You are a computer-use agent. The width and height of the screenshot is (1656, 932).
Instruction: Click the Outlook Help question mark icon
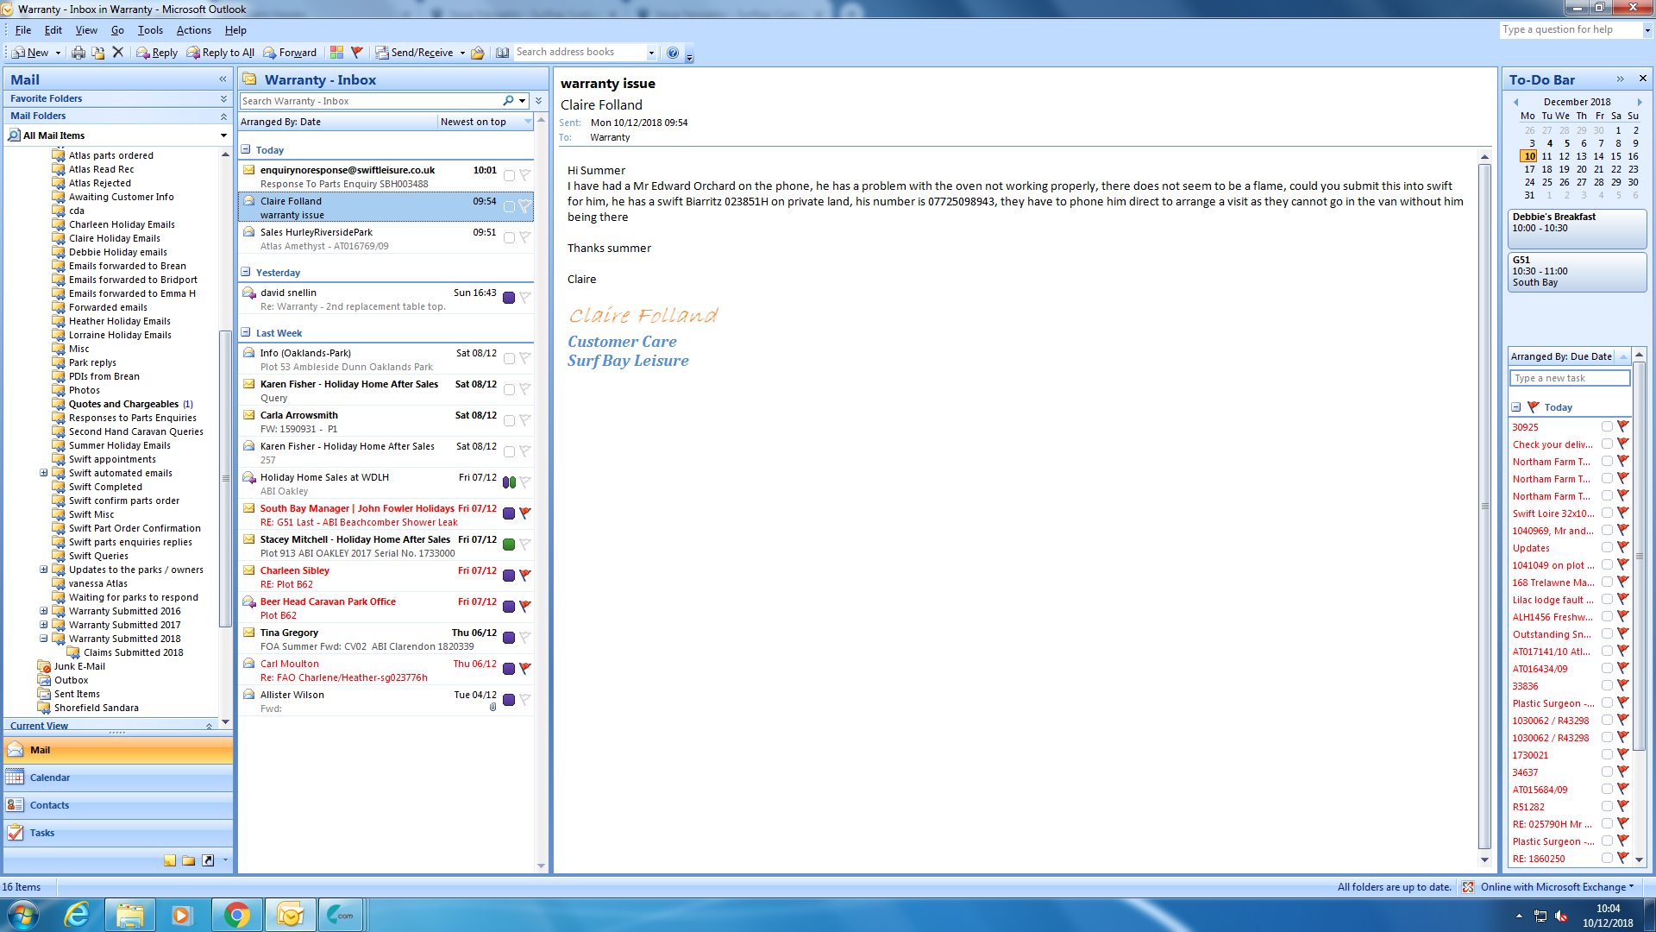tap(673, 53)
